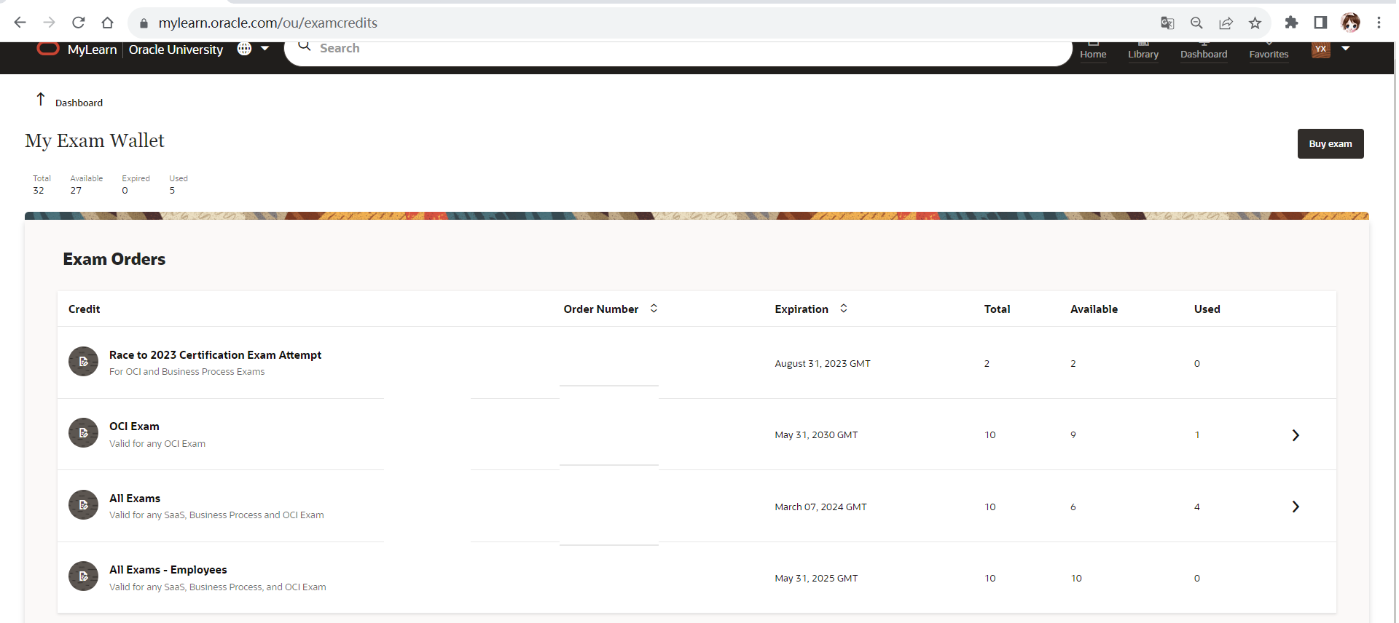
Task: Click the Credit column header
Action: point(85,309)
